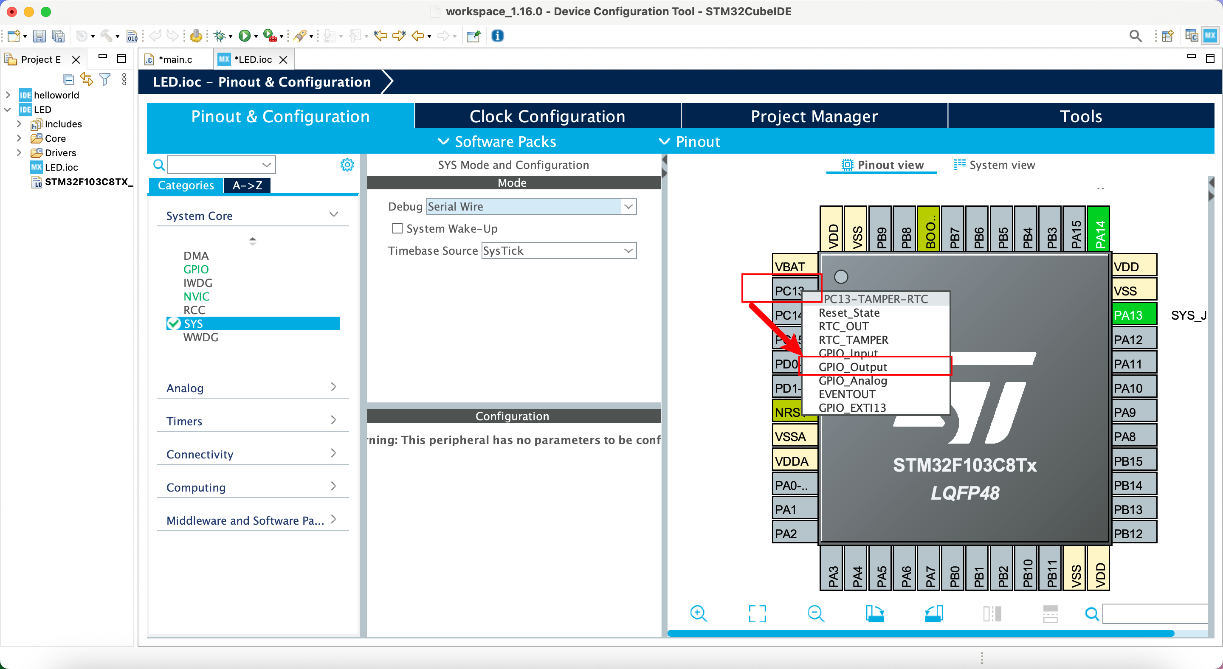Switch to Tools tab
Viewport: 1223px width, 669px height.
[1081, 116]
